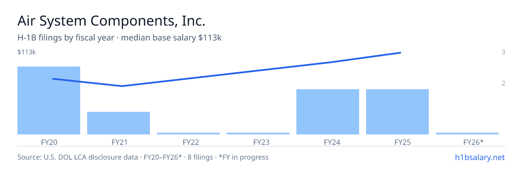Open the h1bsalary.net link
Image resolution: width=523 pixels, height=174 pixels.
pyautogui.click(x=479, y=157)
